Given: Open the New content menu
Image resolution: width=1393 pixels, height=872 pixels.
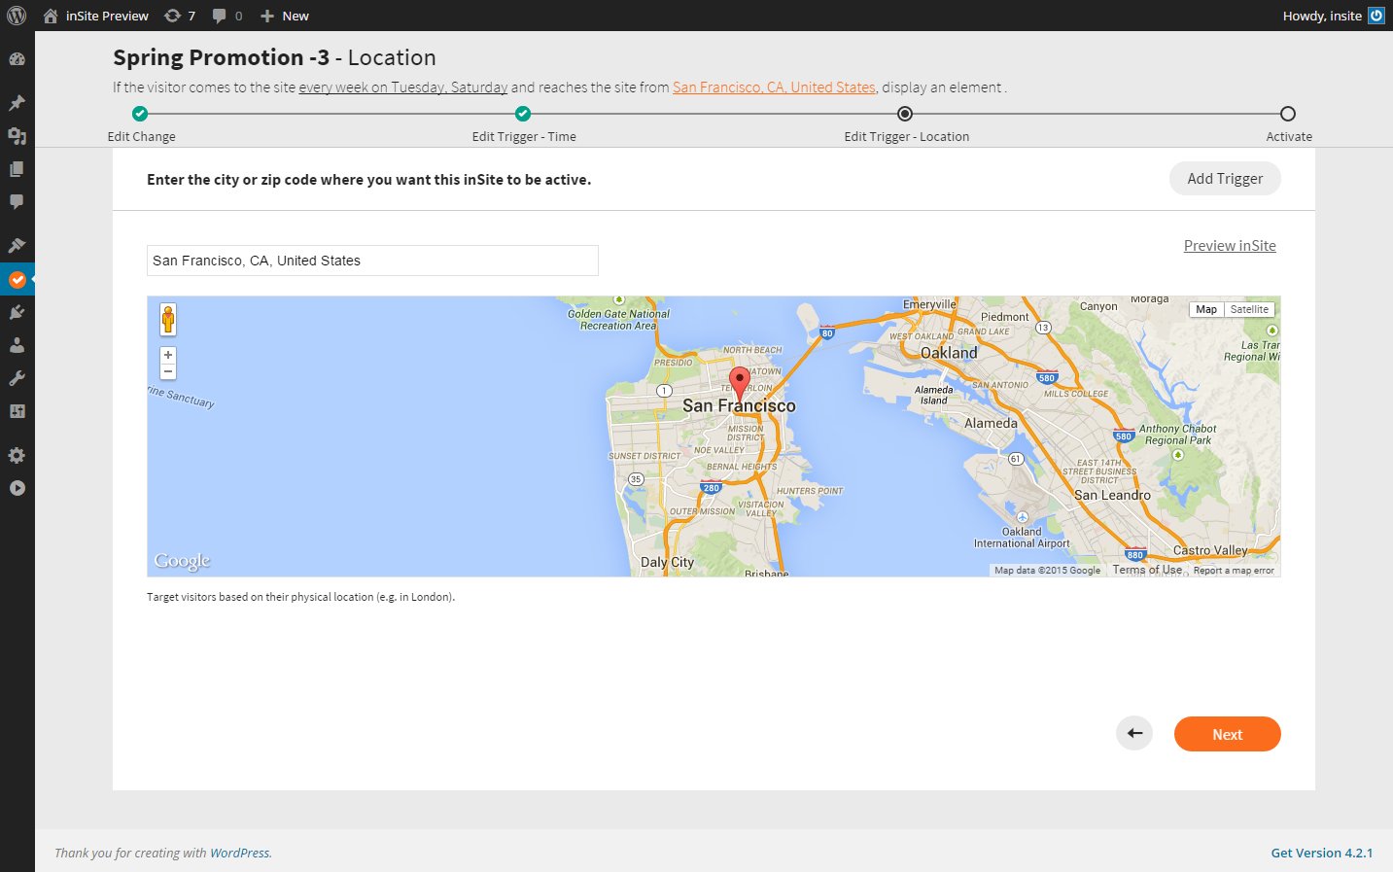Looking at the screenshot, I should 285,16.
